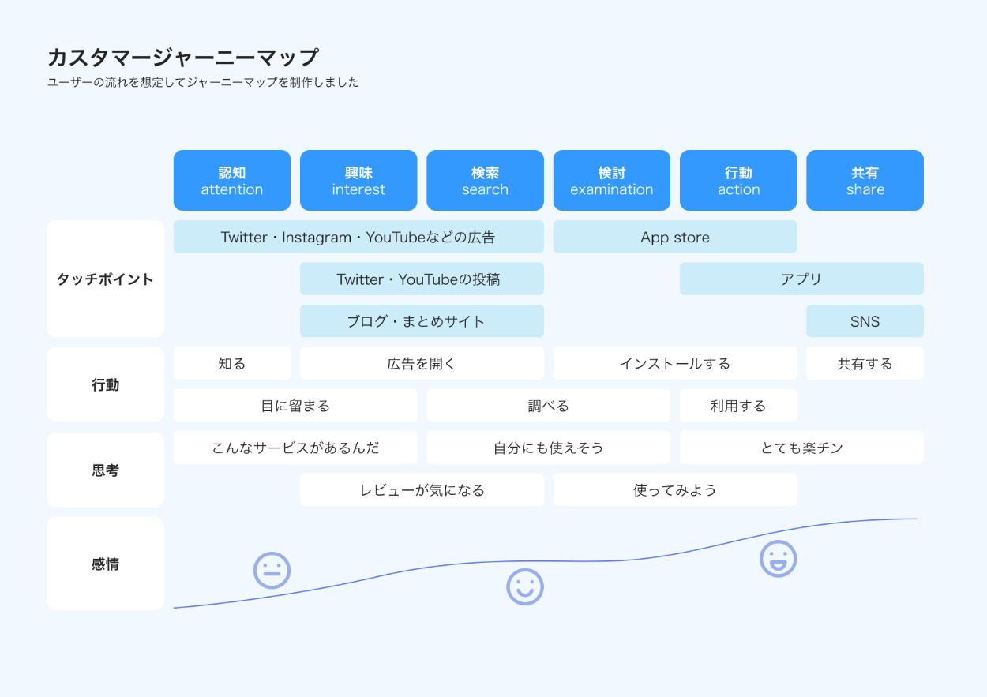This screenshot has width=987, height=697.
Task: Click the 感情 row label
Action: coord(106,564)
